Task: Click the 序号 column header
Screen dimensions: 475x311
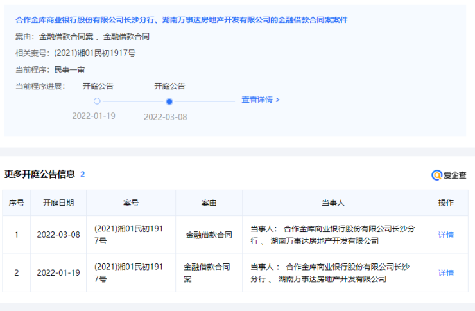Action: pos(16,203)
